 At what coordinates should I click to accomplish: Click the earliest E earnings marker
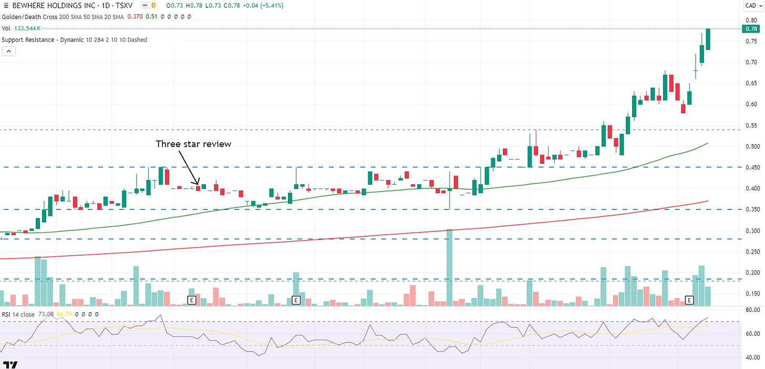click(x=192, y=300)
